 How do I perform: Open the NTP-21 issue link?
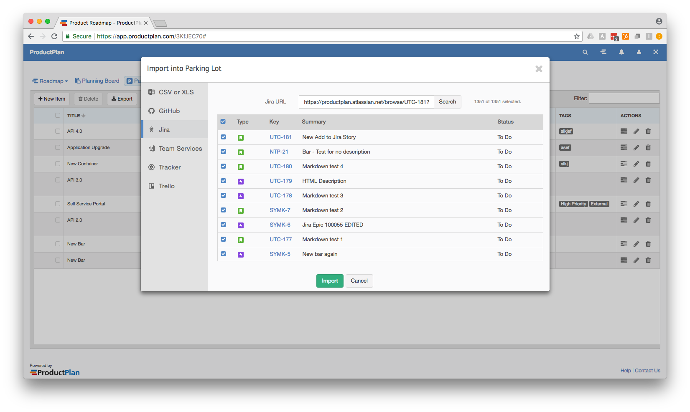279,152
